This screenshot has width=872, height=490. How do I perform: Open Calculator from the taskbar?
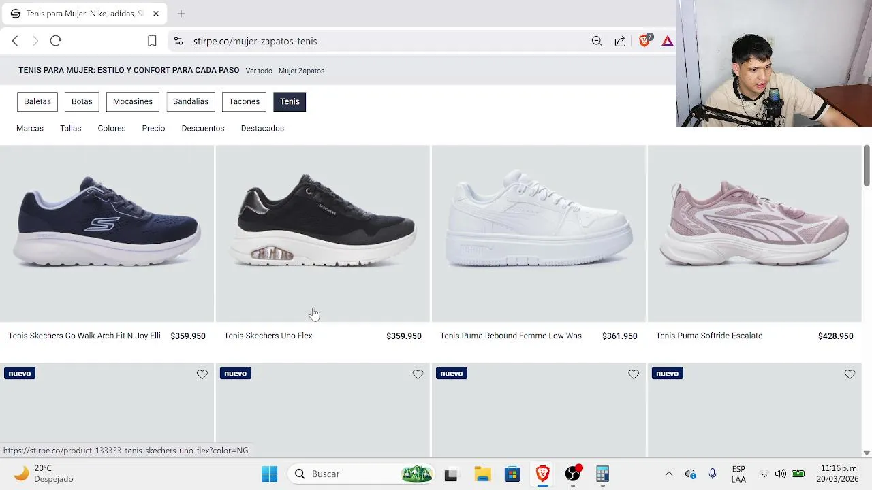[x=602, y=474]
